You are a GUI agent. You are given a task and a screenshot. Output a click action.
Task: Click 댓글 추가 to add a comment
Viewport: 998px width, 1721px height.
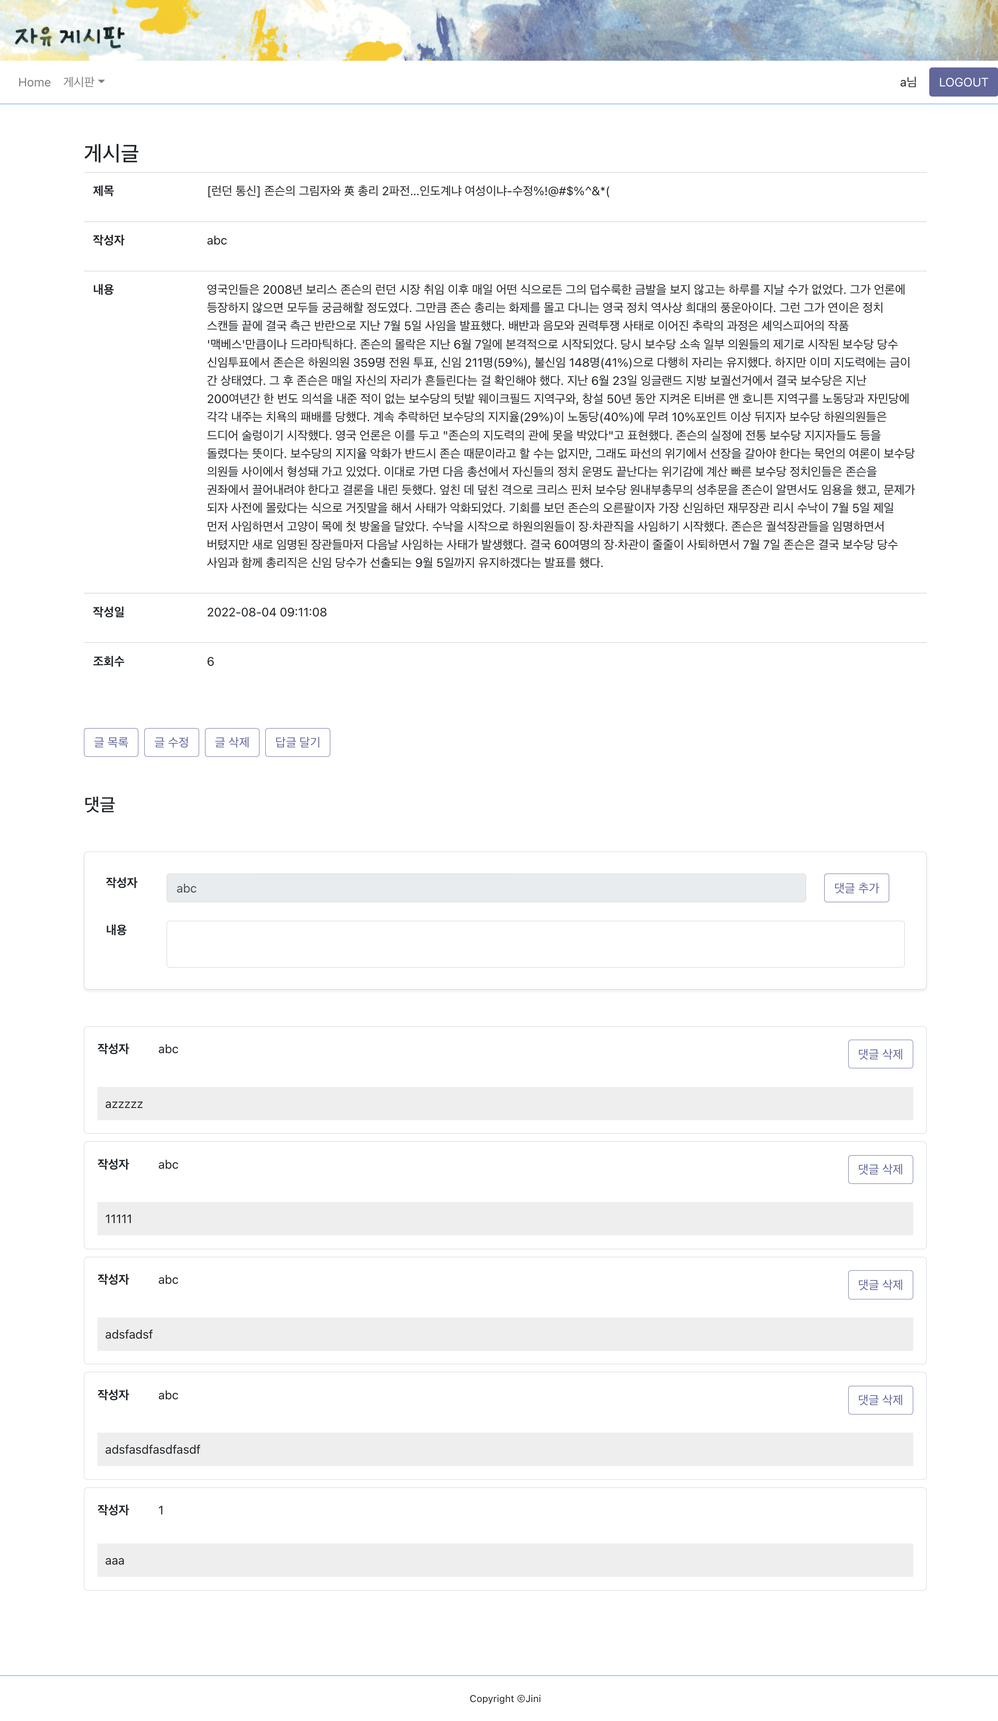(x=856, y=888)
